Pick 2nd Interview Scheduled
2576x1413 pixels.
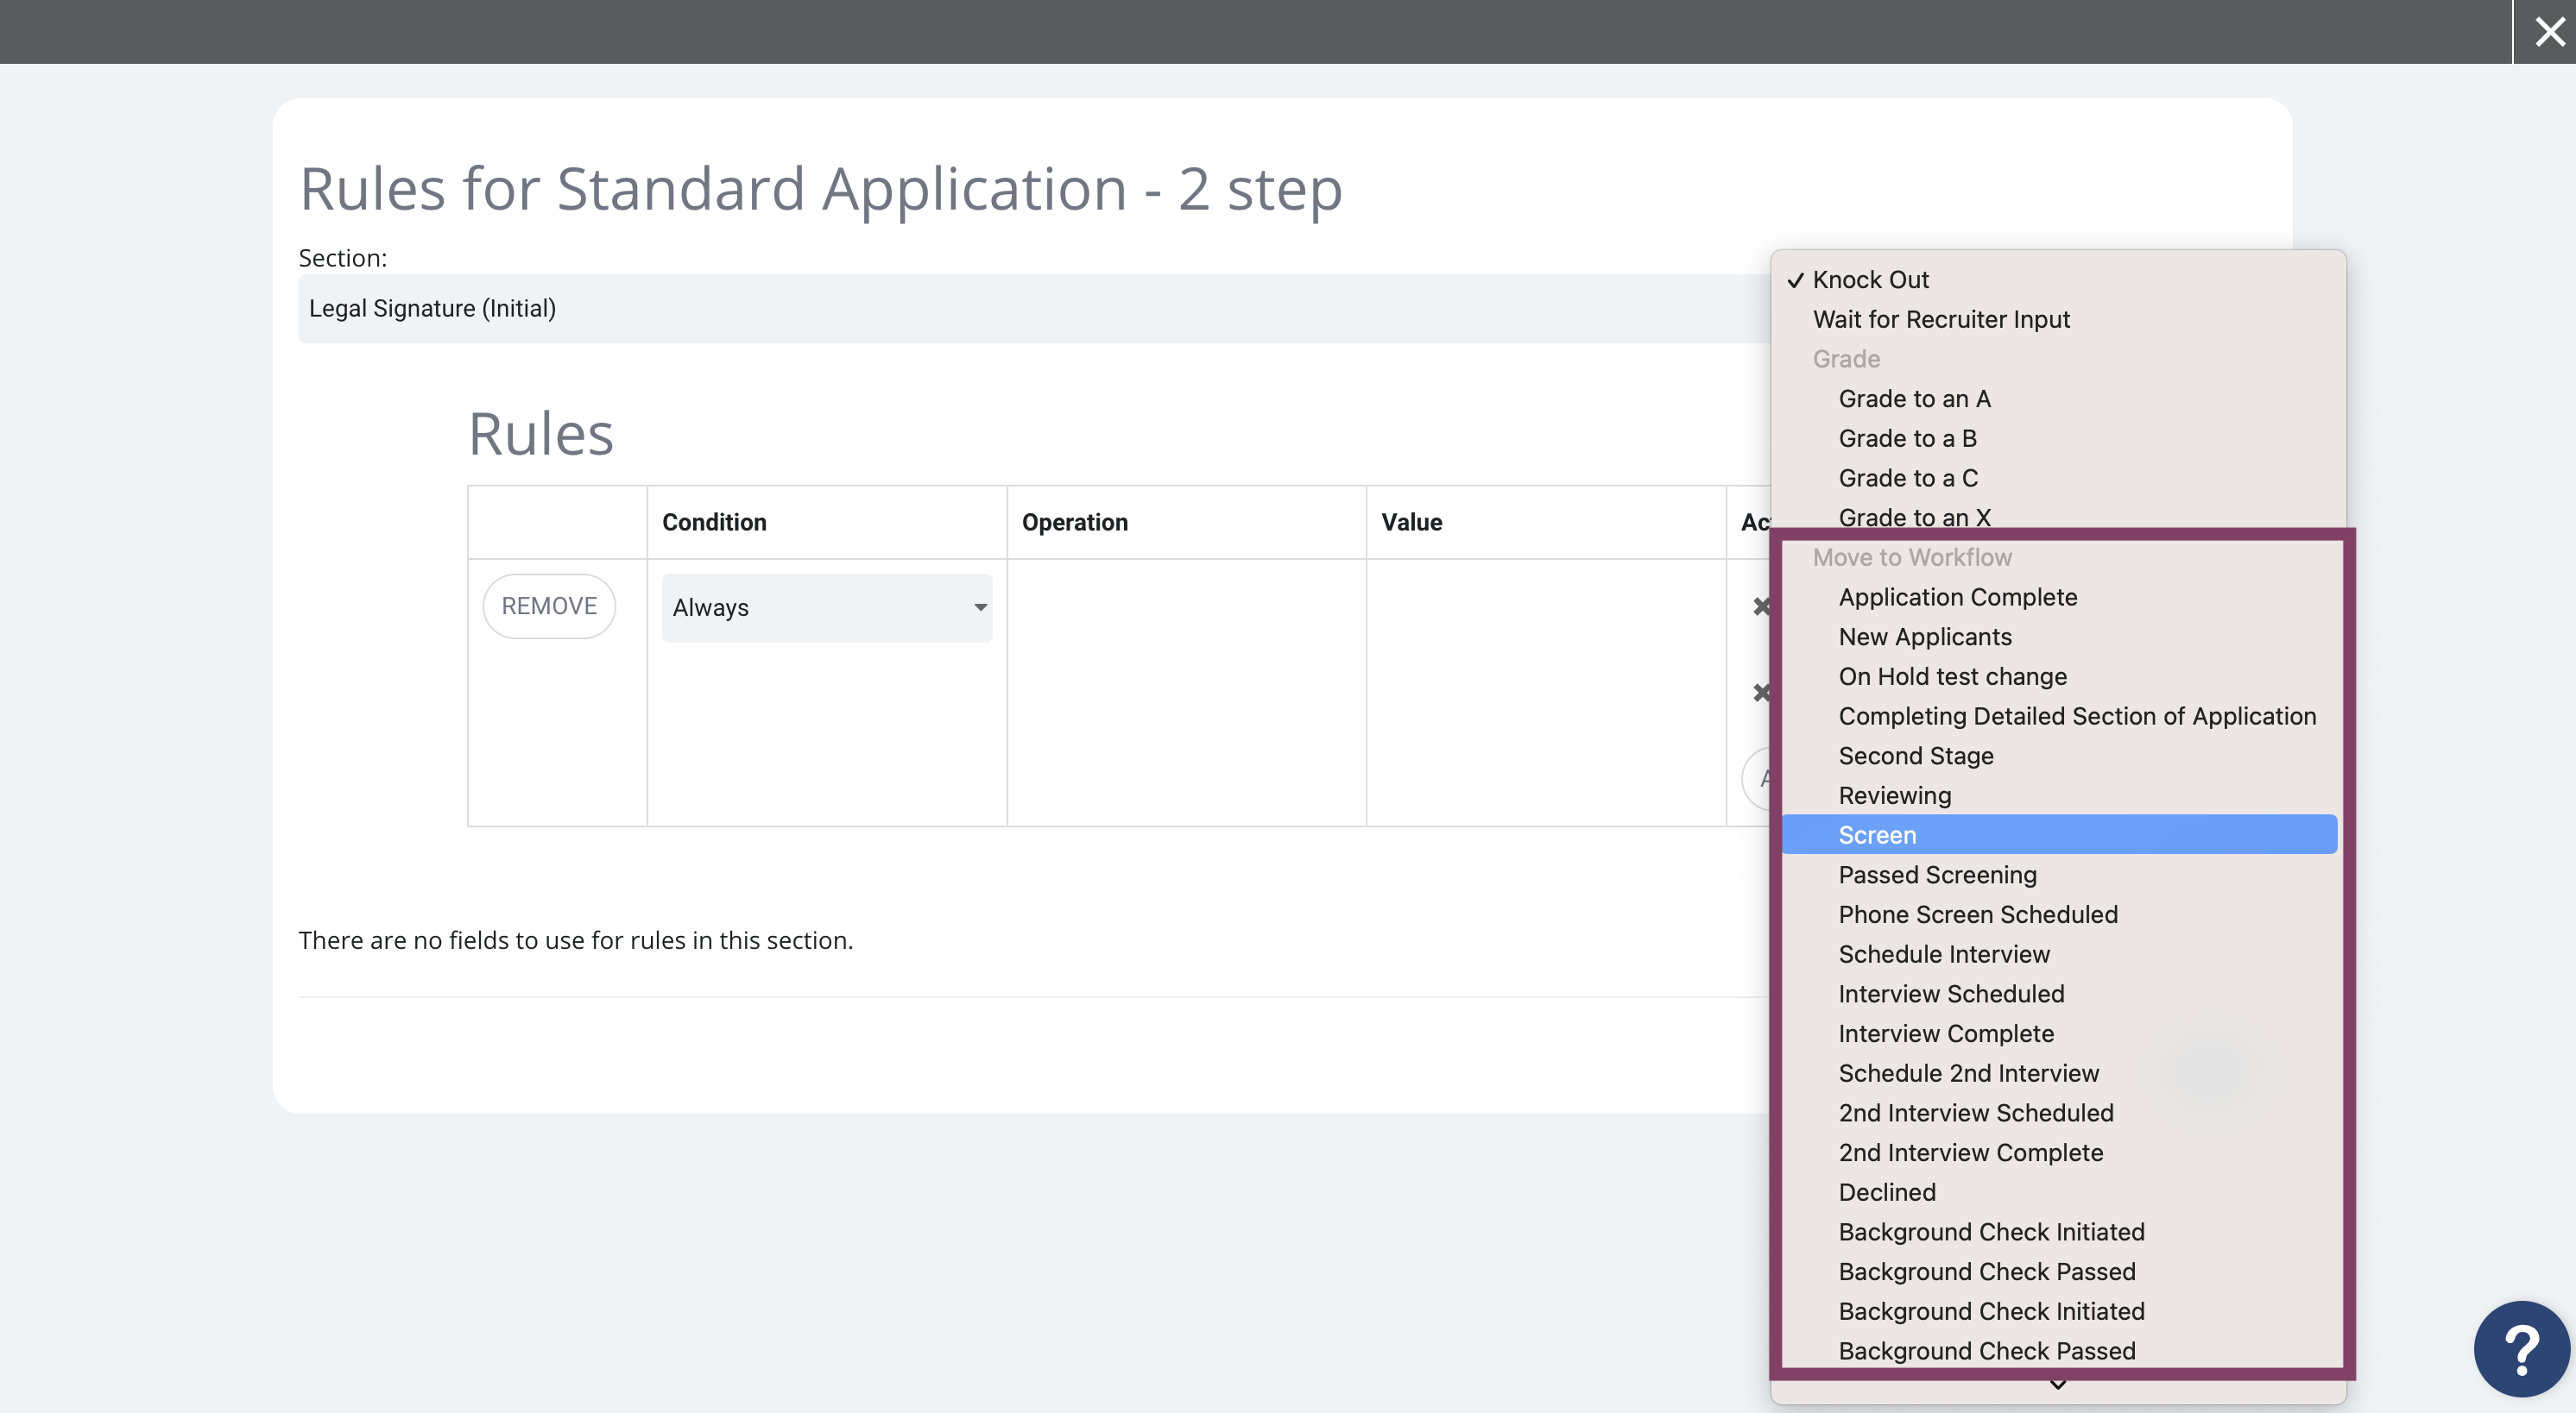(2059, 1113)
